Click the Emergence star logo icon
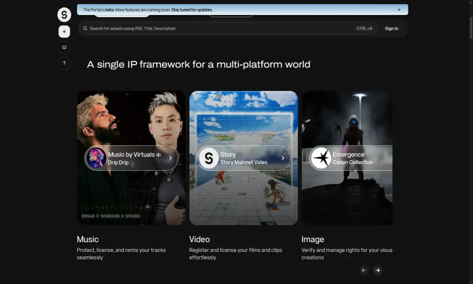Viewport: 473px width, 284px height. click(321, 158)
